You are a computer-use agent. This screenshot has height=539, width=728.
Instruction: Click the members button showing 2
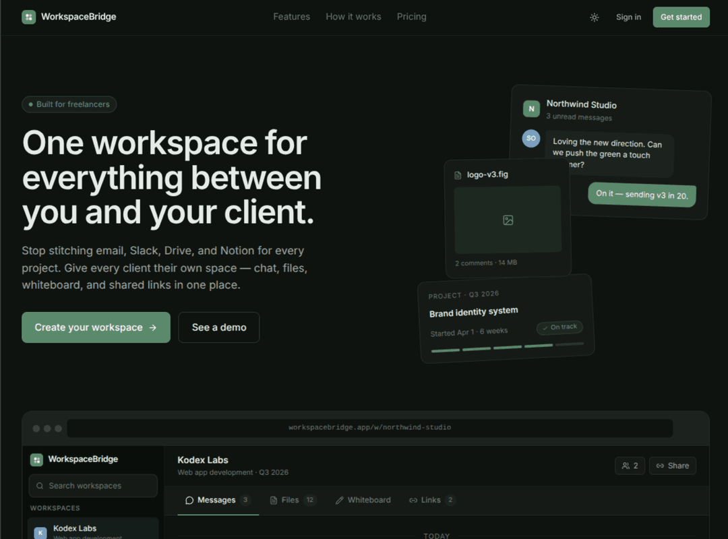(x=630, y=466)
